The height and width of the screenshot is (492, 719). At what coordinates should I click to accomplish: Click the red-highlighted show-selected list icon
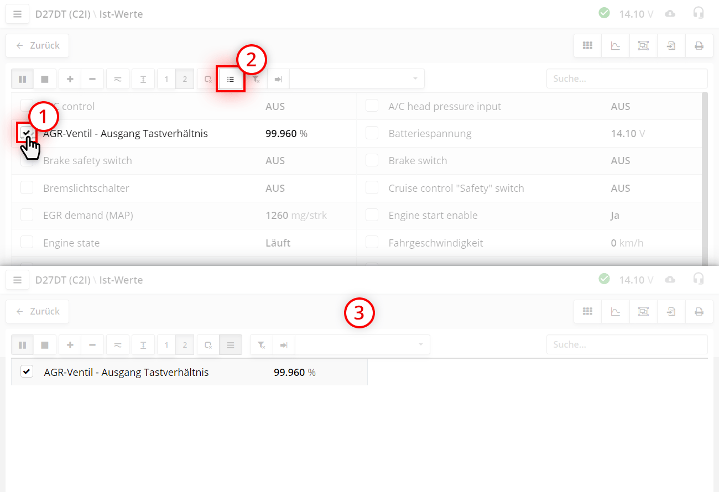(x=231, y=79)
